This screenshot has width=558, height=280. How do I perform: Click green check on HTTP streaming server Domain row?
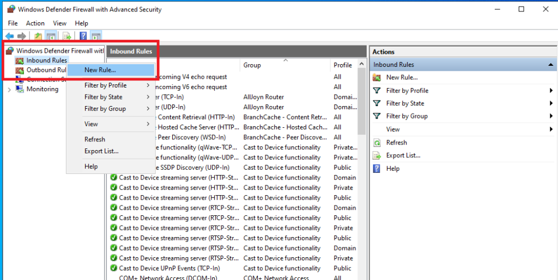tap(114, 177)
